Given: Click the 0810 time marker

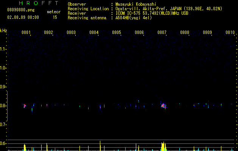Looking at the screenshot, I should (x=230, y=32).
